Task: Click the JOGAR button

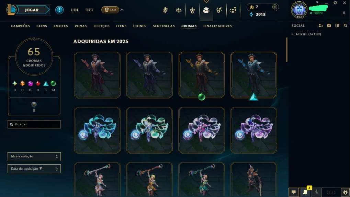Action: [32, 10]
